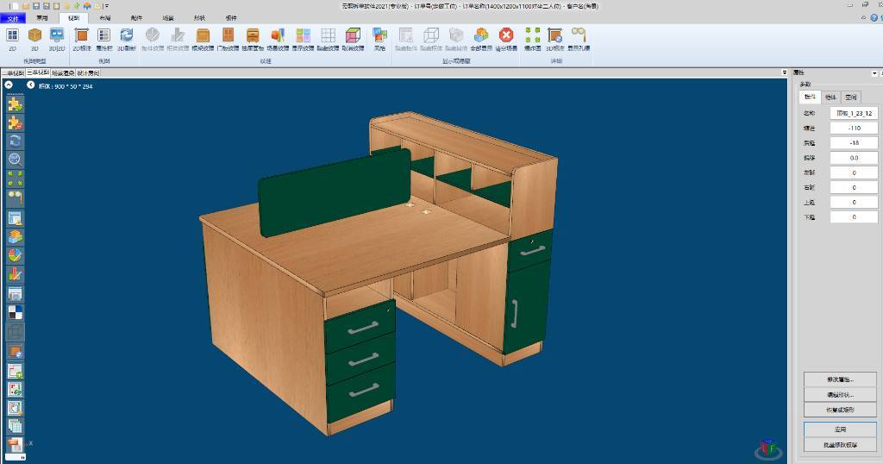The width and height of the screenshot is (883, 464).
Task: Select the 柜体 tab in properties panel
Action: [830, 97]
